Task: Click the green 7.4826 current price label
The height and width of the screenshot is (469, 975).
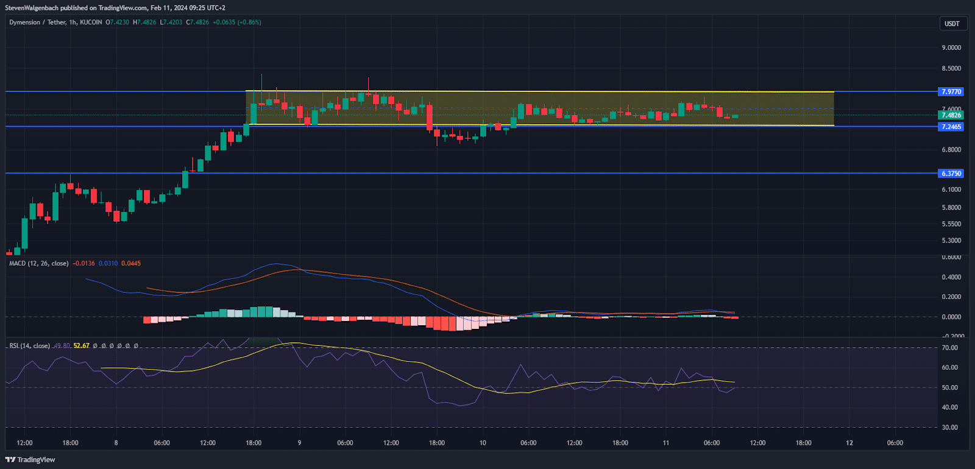Action: 951,115
